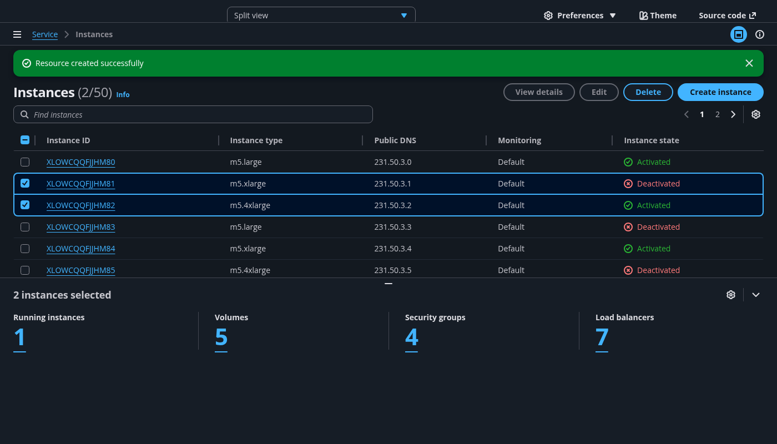Open the info help panel icon

(x=760, y=34)
